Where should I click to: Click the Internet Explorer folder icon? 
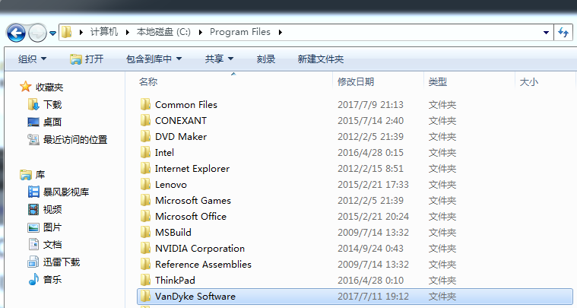(145, 169)
